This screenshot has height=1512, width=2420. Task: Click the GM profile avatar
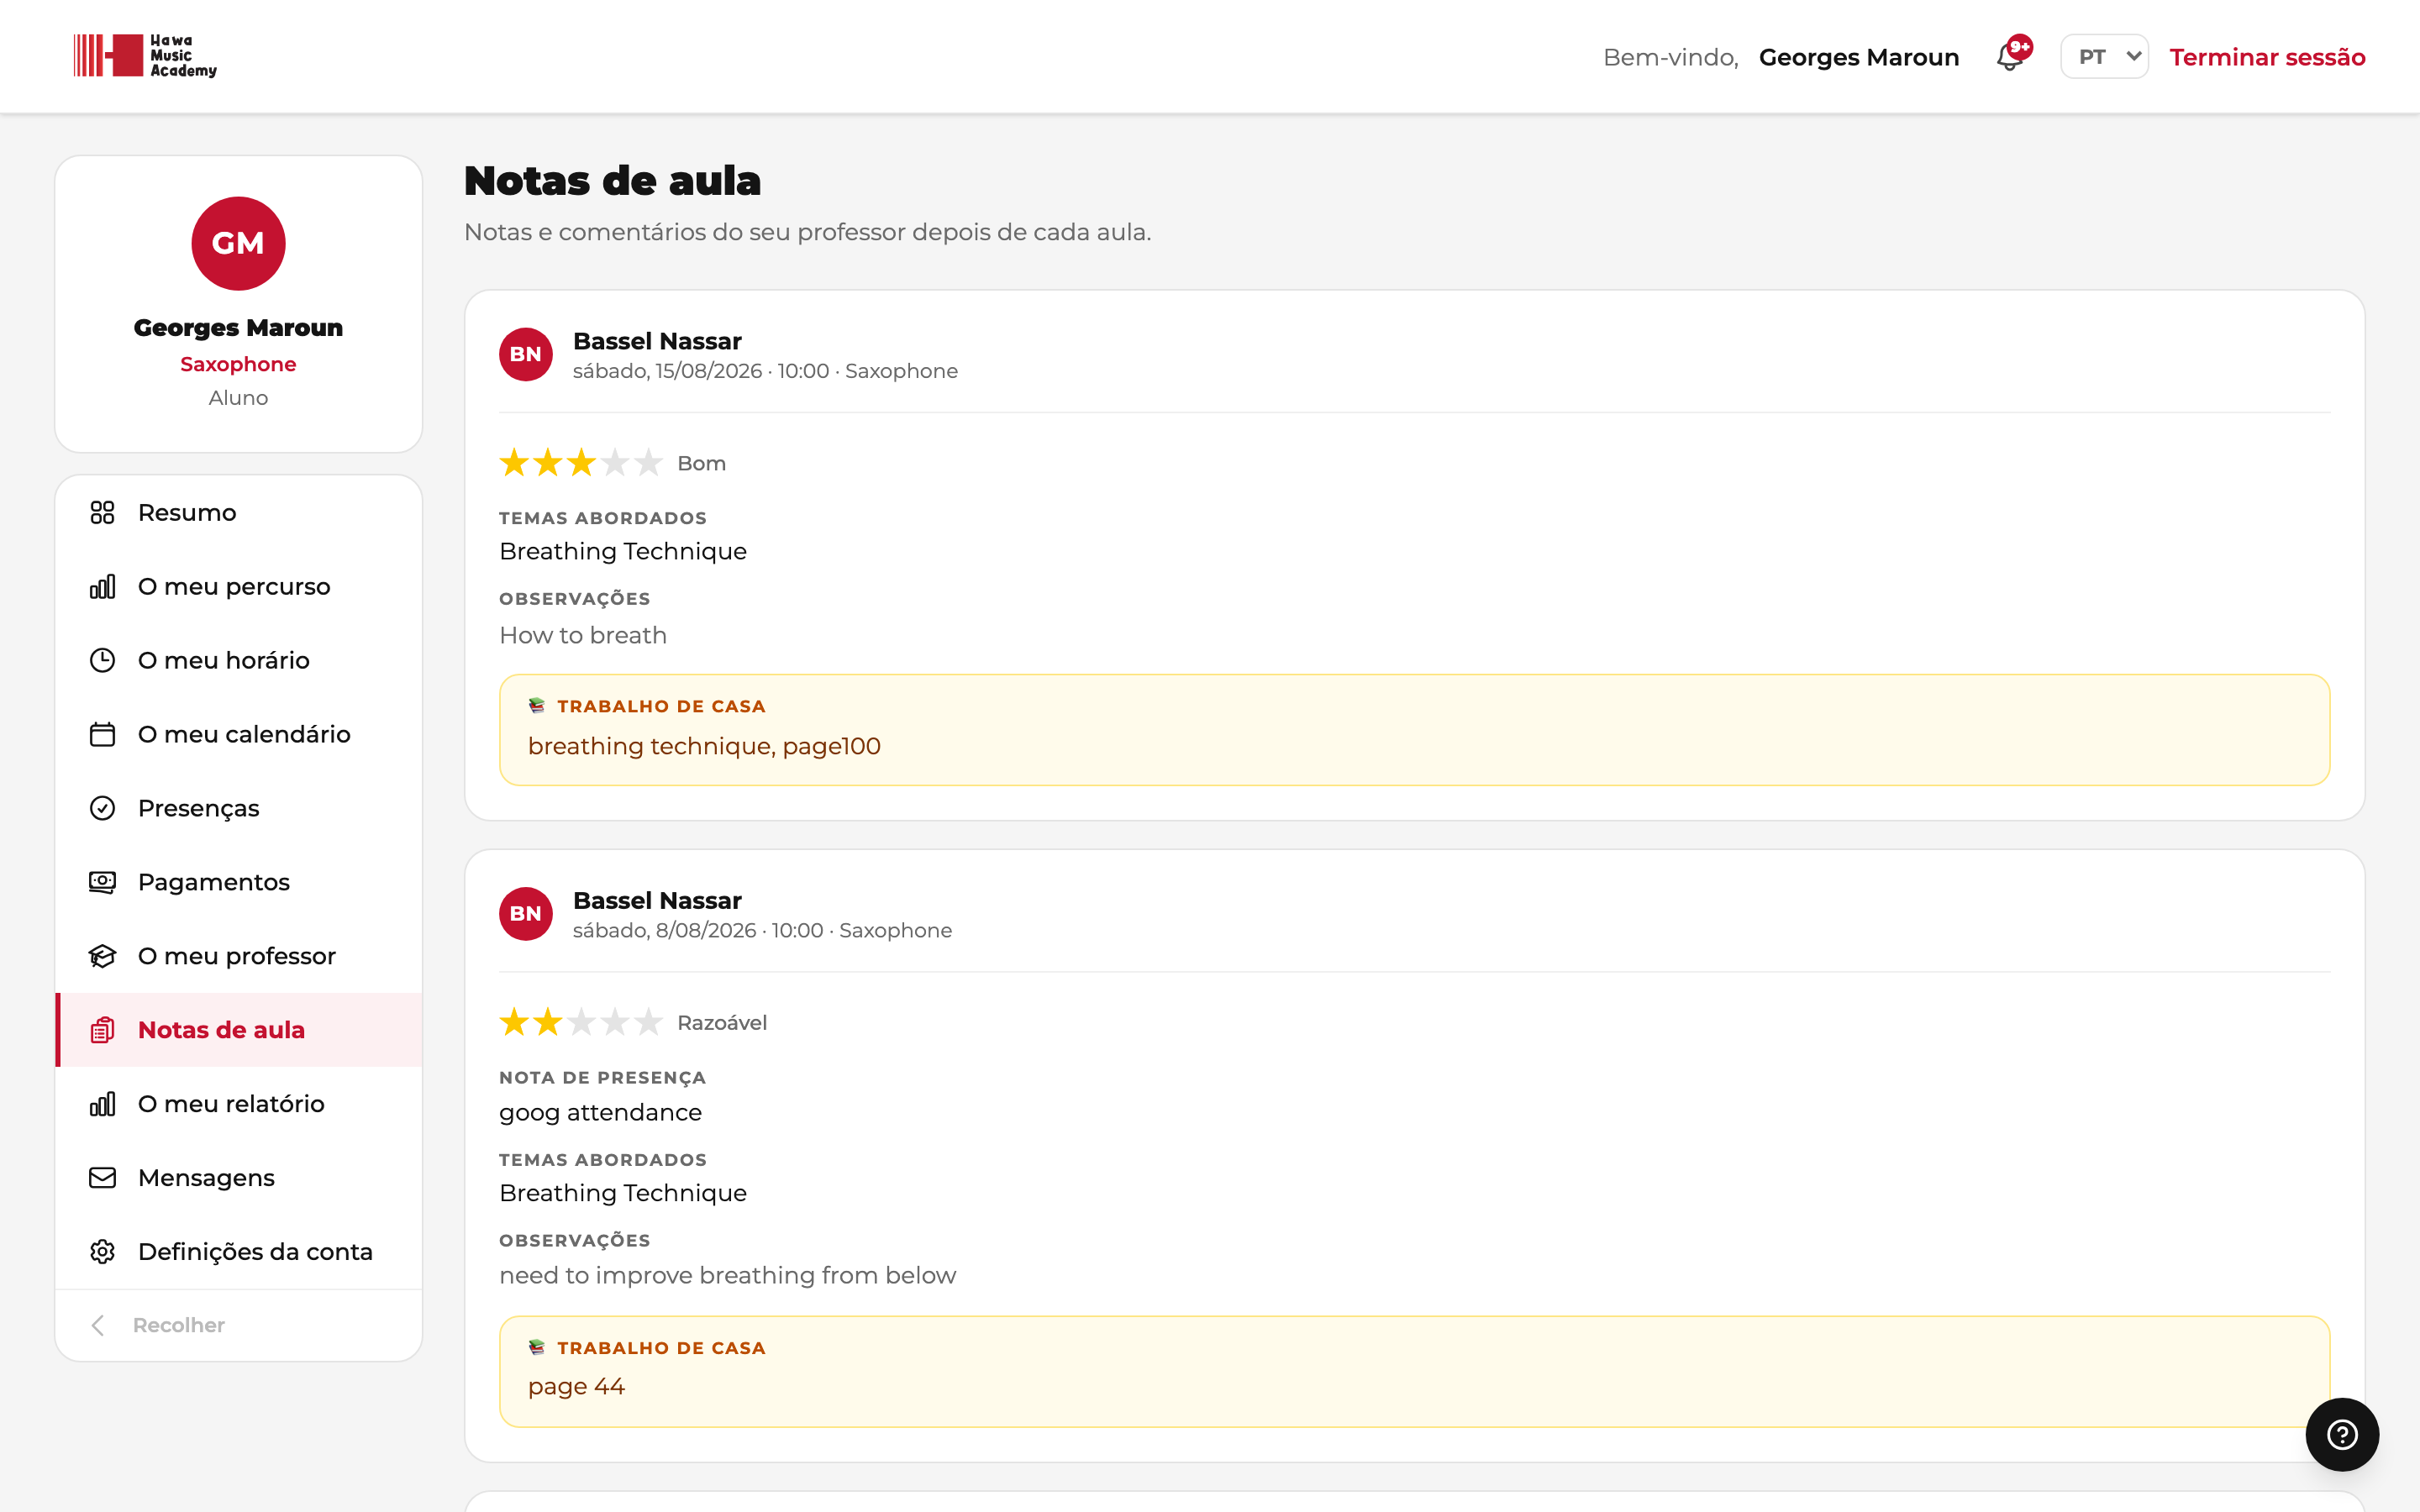(x=238, y=243)
